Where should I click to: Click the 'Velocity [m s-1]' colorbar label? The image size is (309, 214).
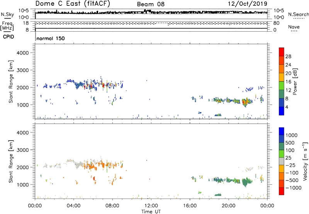click(x=305, y=161)
